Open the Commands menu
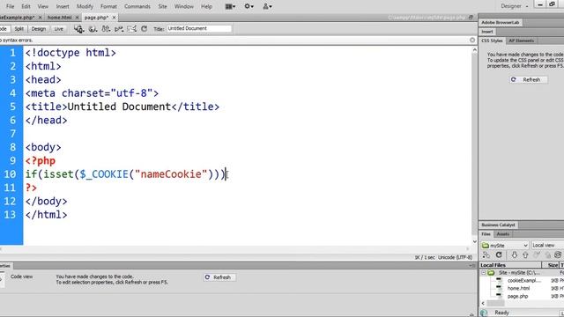 click(x=137, y=6)
